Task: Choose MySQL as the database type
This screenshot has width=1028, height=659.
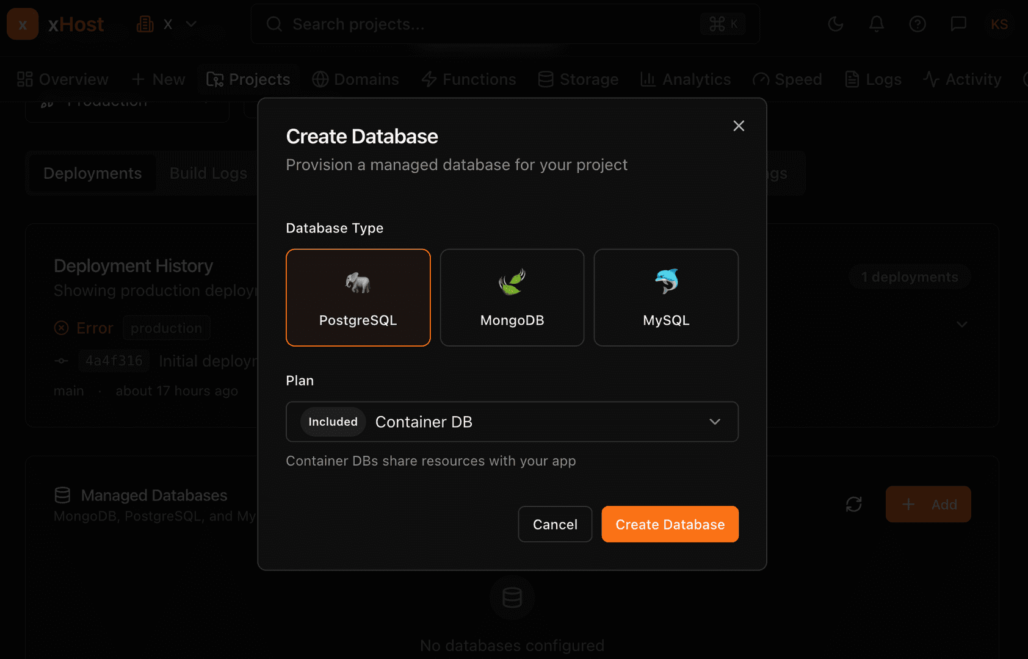Action: pos(665,298)
